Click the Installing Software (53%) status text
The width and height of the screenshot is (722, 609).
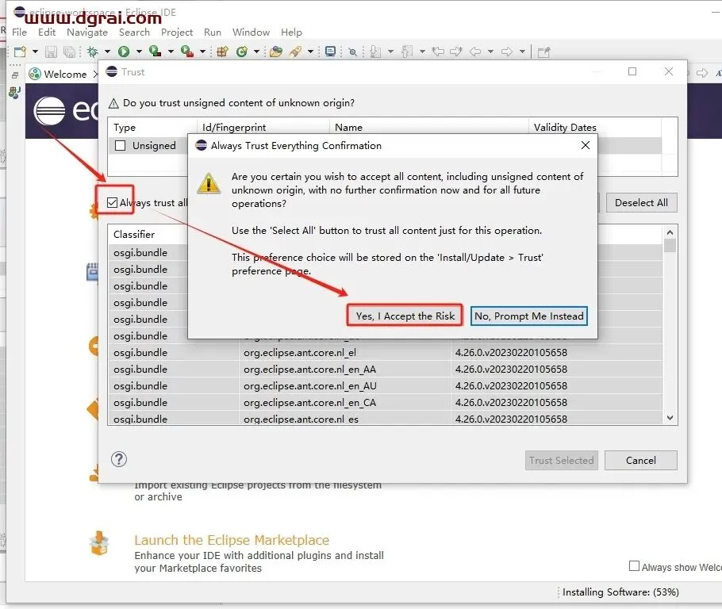(620, 592)
